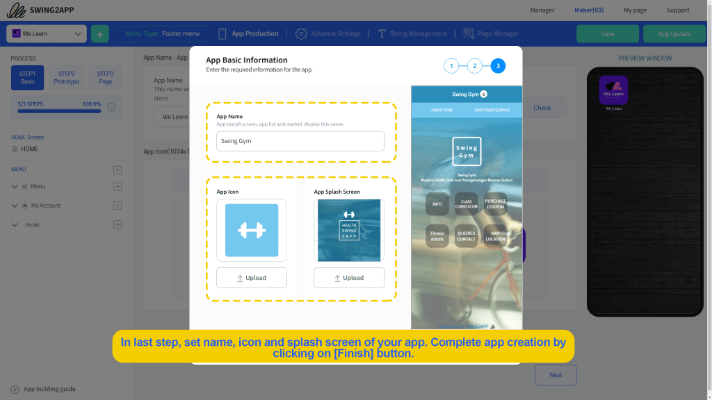
Task: Select STEP1 Basic process tab
Action: click(x=27, y=78)
